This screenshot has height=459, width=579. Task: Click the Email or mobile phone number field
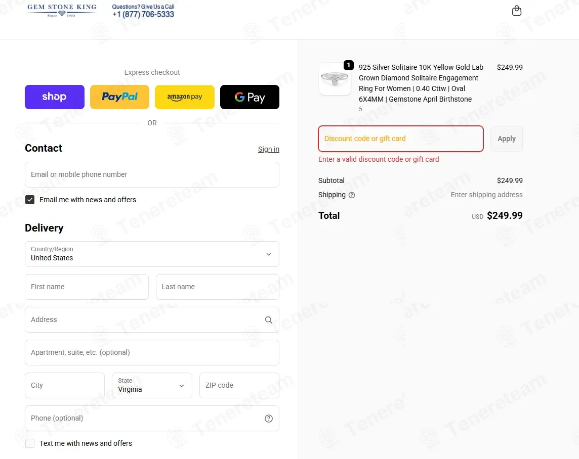(x=152, y=175)
